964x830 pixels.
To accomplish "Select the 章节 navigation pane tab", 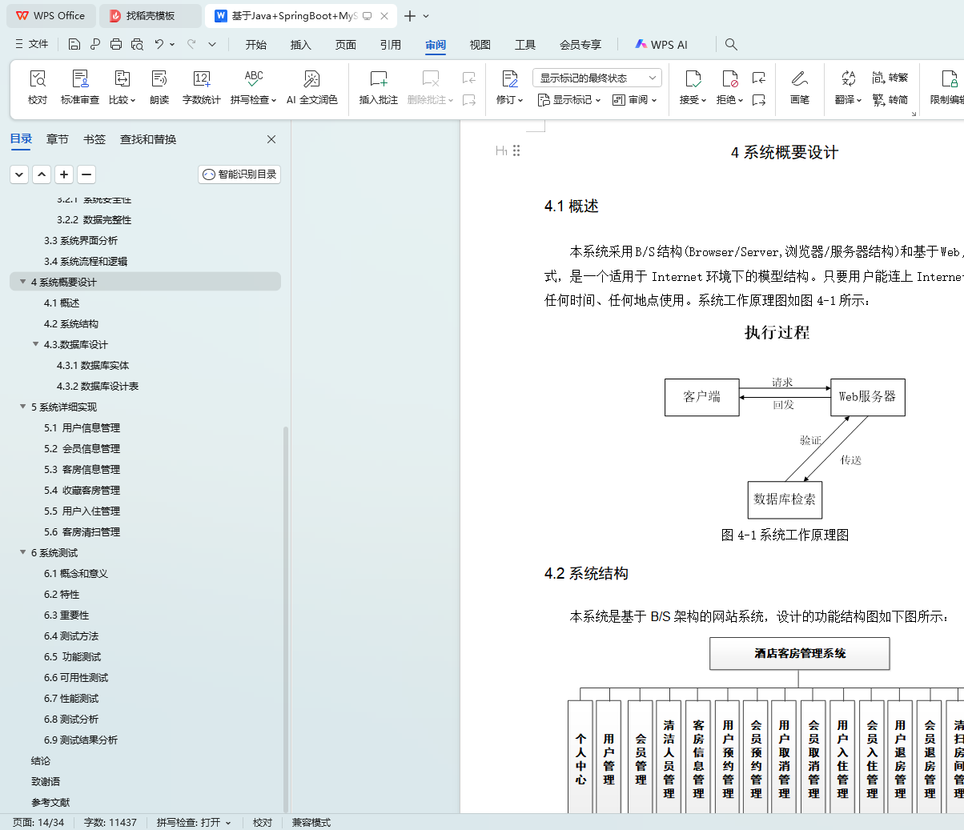I will click(58, 139).
